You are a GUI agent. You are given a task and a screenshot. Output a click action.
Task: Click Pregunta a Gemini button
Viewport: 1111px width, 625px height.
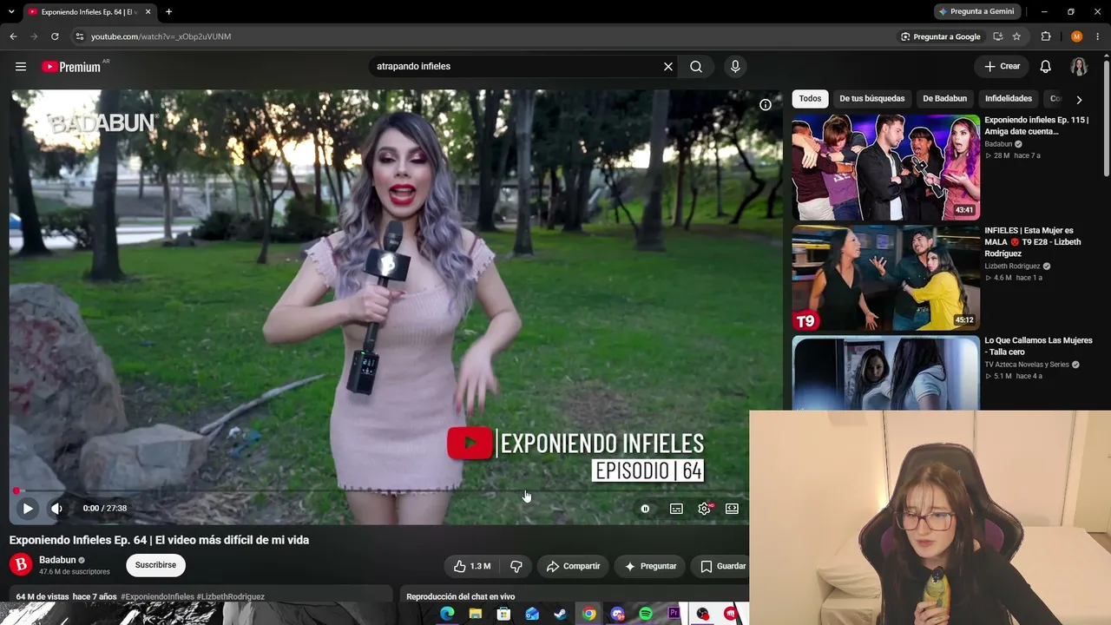coord(976,12)
